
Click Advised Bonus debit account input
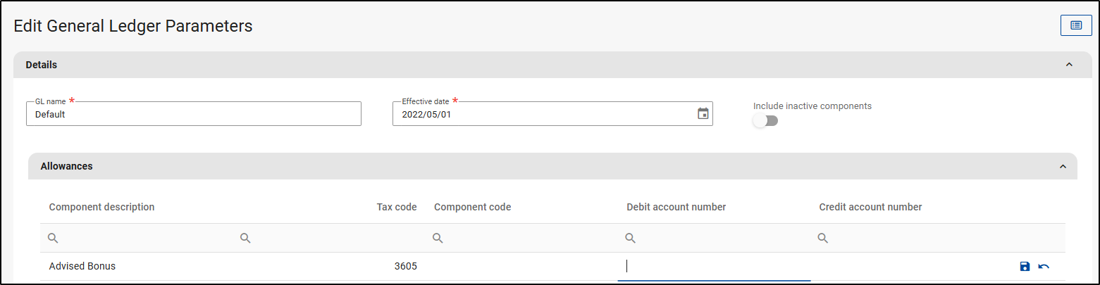[713, 266]
